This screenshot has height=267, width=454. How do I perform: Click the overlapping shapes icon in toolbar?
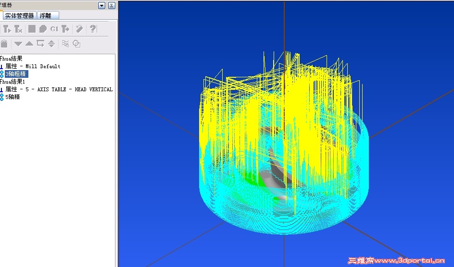(x=76, y=44)
